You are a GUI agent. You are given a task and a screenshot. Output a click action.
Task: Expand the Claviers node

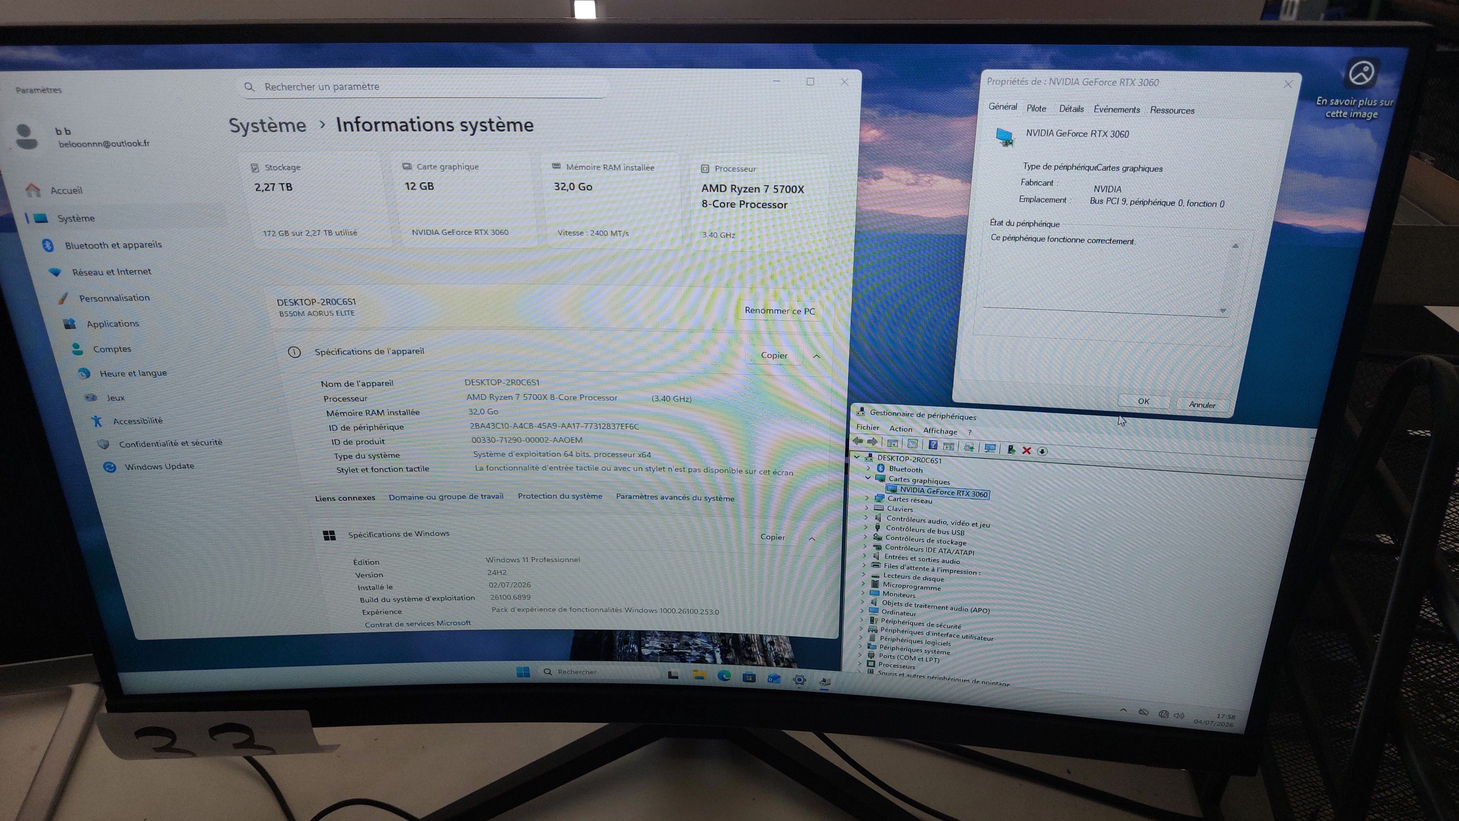point(867,507)
